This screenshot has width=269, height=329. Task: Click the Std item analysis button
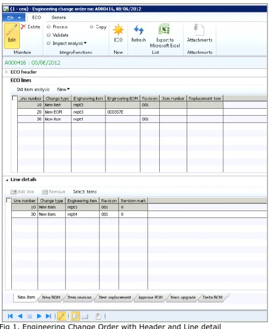click(33, 89)
